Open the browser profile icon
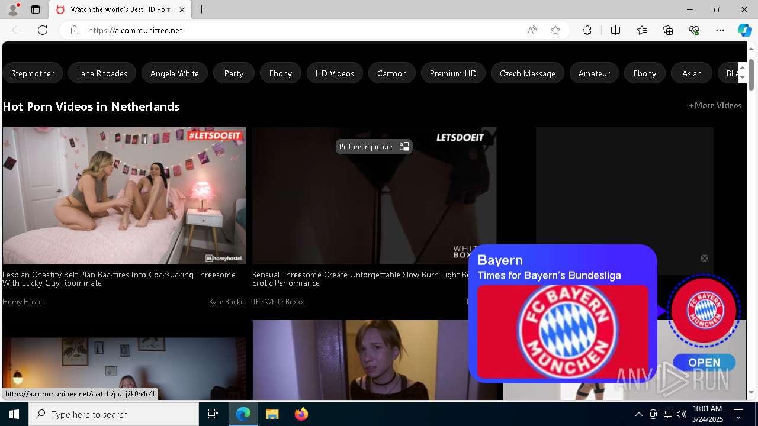 (13, 9)
